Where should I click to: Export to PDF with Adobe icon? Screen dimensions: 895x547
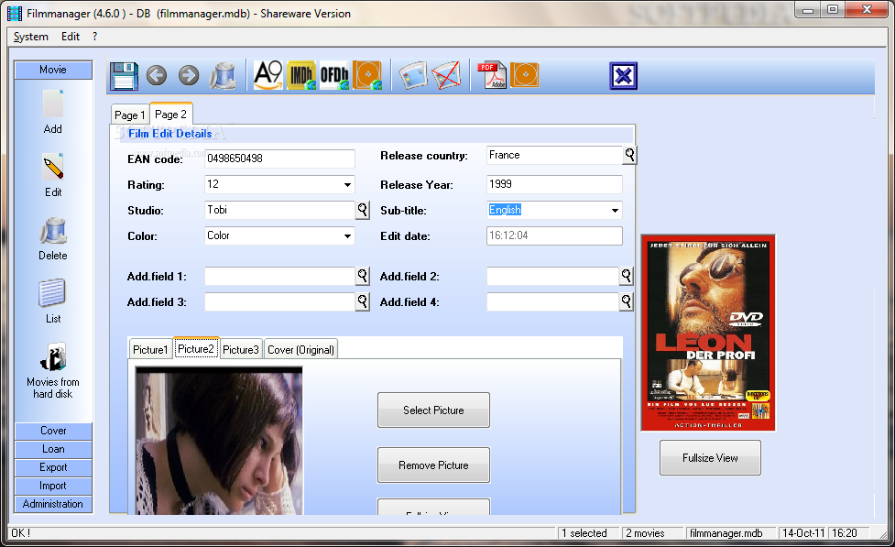491,75
